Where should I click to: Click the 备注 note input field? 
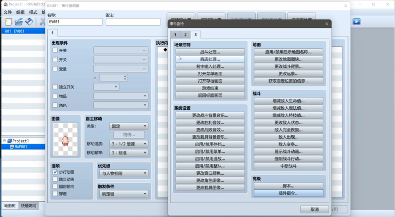coord(133,22)
